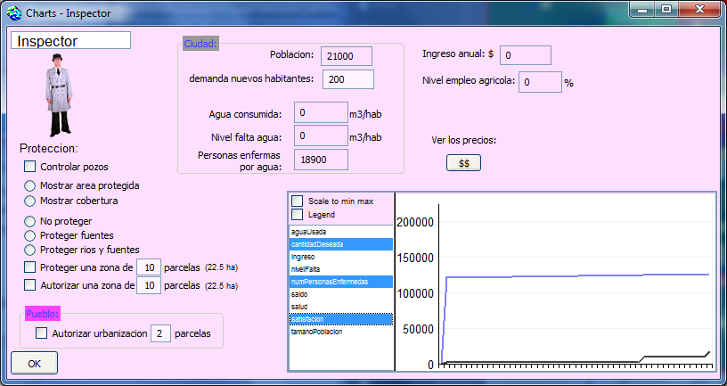727x386 pixels.
Task: Select cantidadDeseada in series list
Action: click(340, 244)
